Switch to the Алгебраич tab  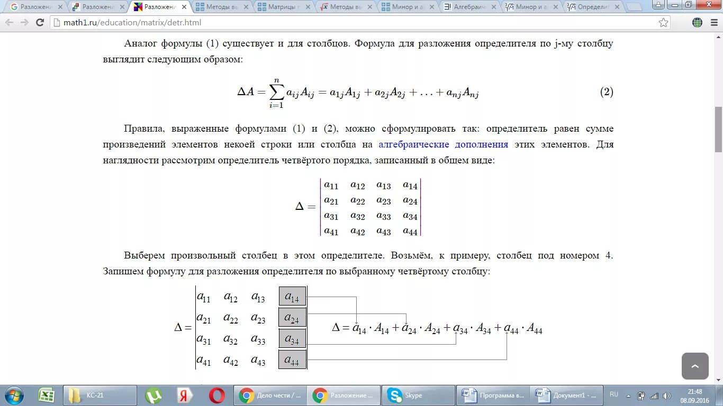click(469, 7)
